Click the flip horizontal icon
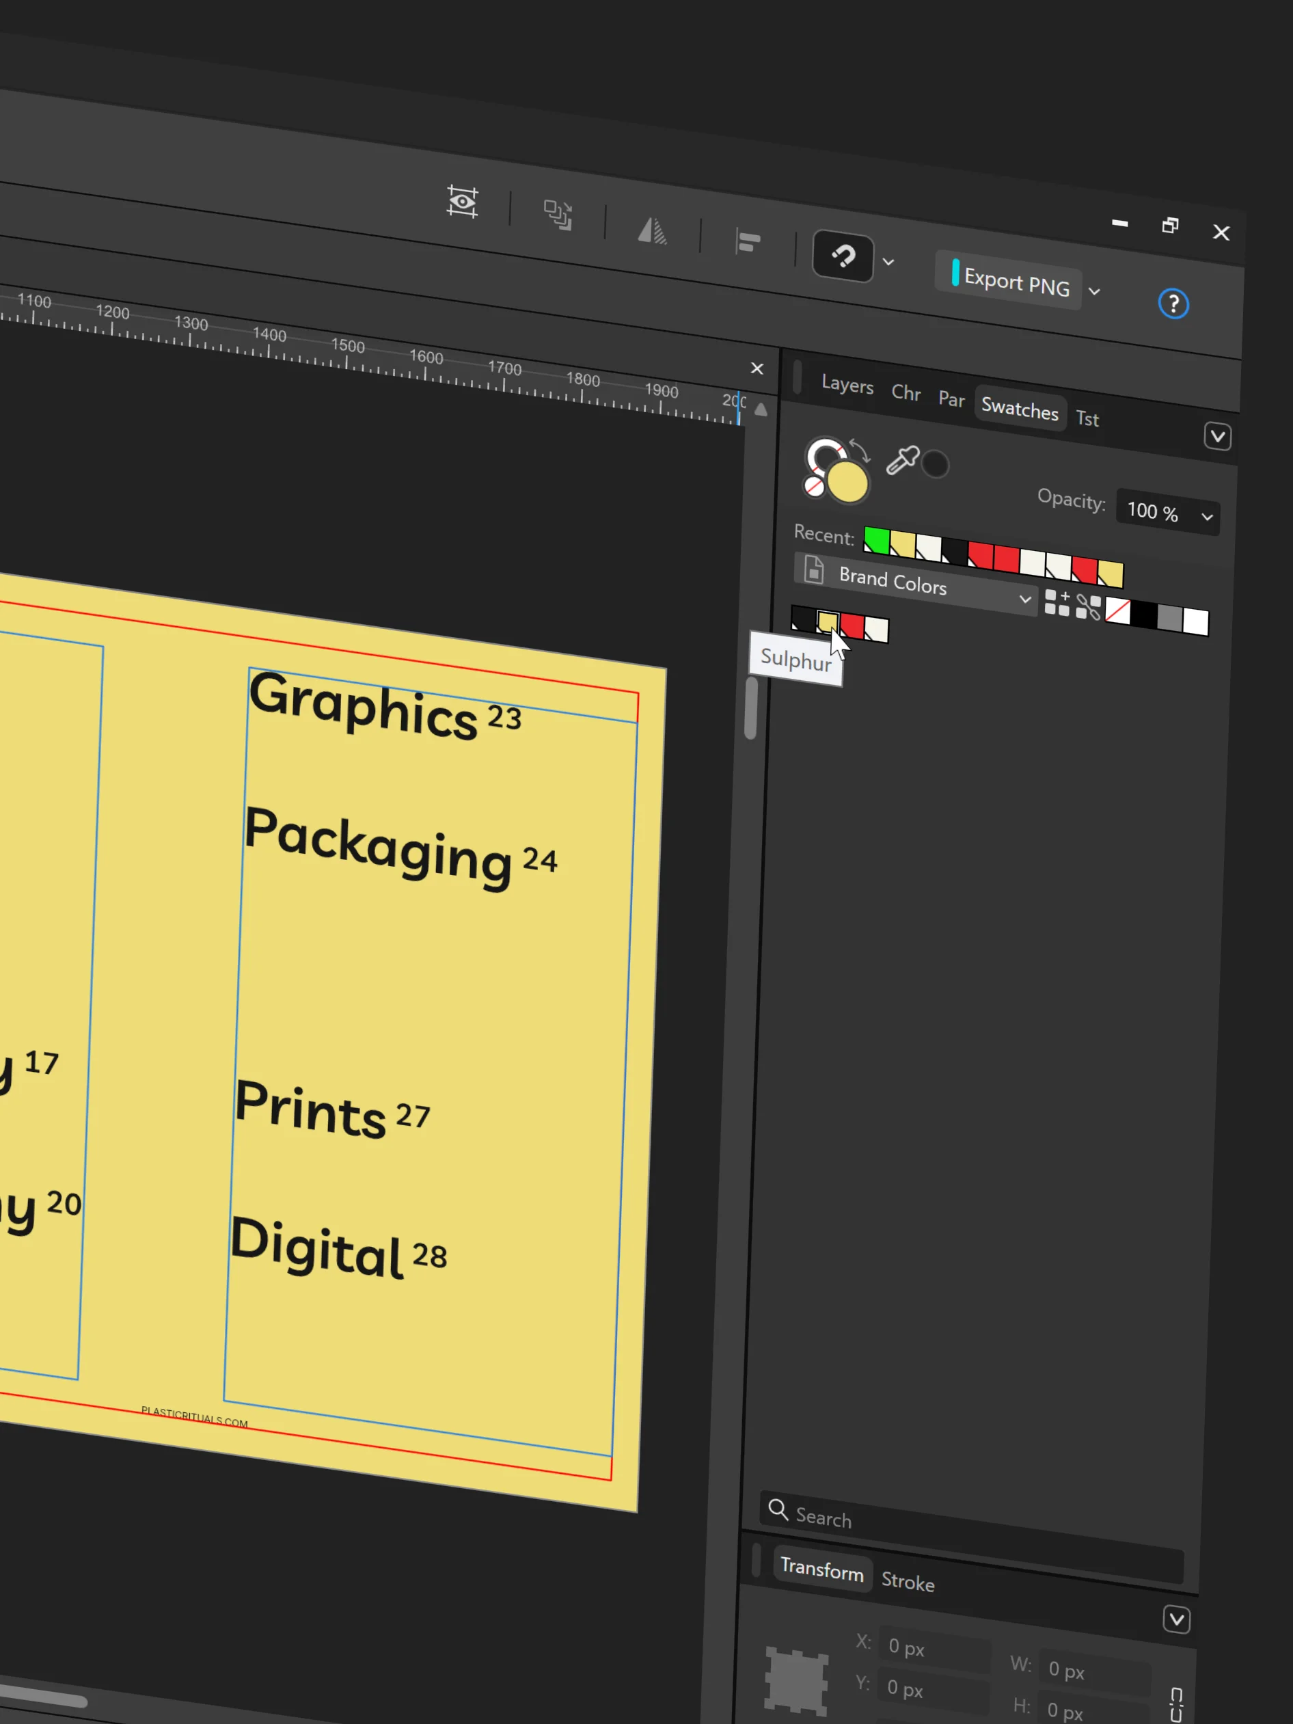1293x1724 pixels. tap(653, 230)
